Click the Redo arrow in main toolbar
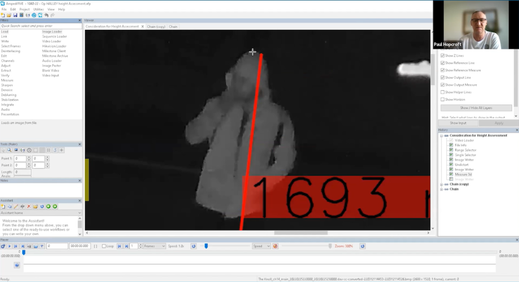 pyautogui.click(x=53, y=15)
